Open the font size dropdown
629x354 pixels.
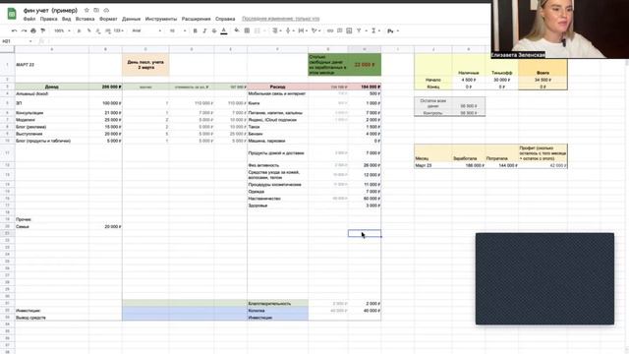[178, 30]
